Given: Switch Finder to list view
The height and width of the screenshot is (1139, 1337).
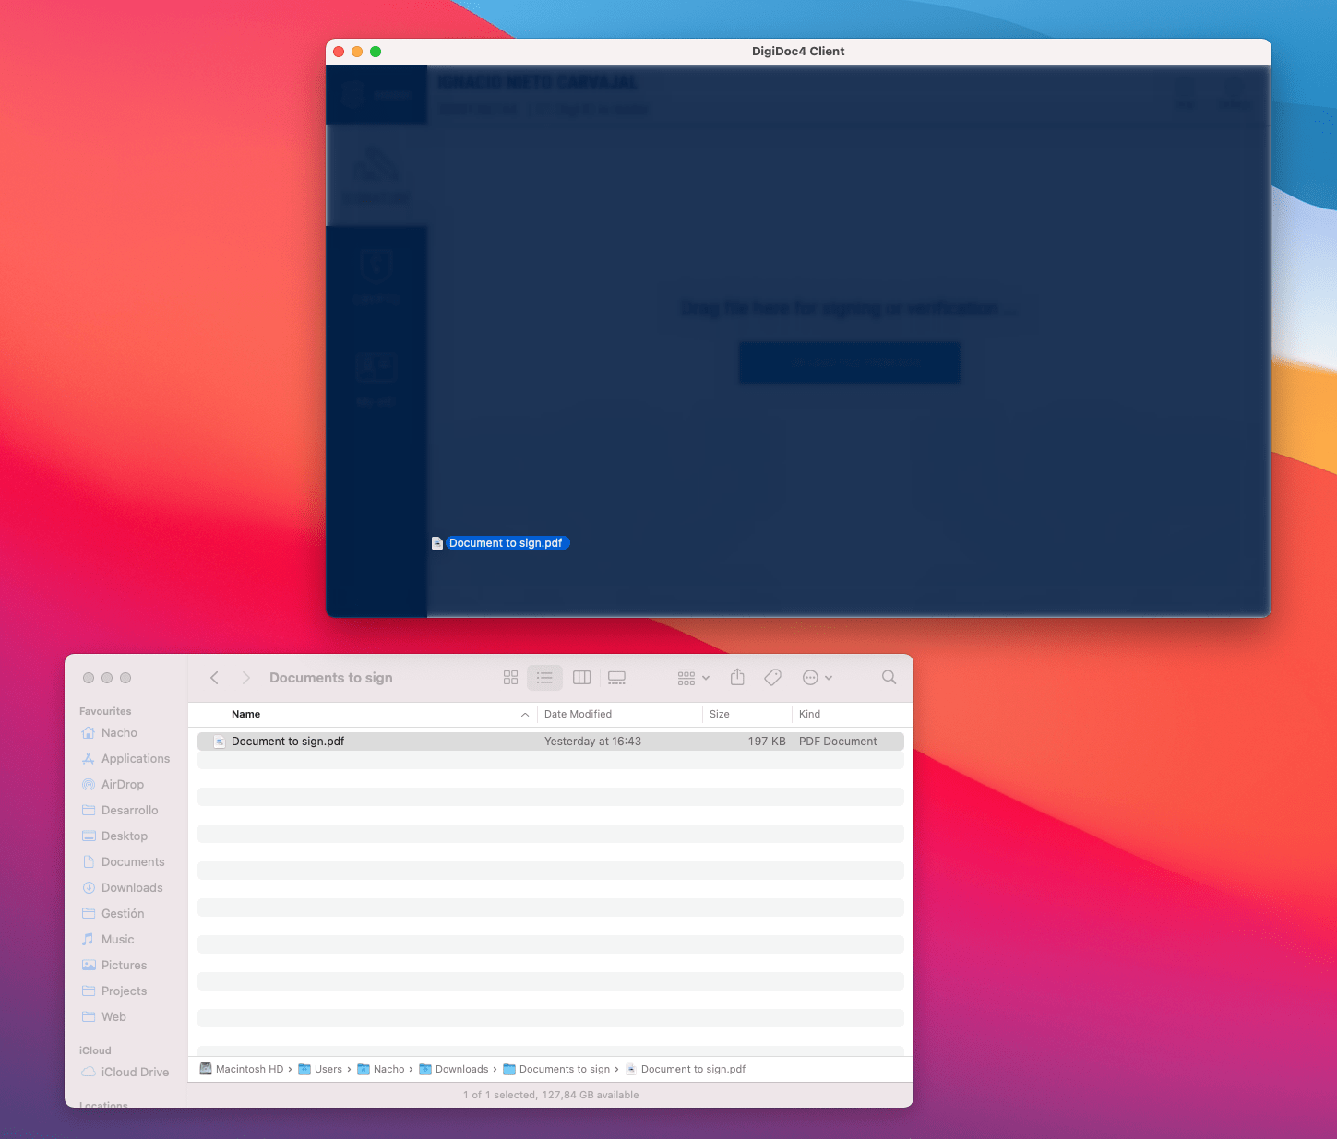Looking at the screenshot, I should coord(544,678).
